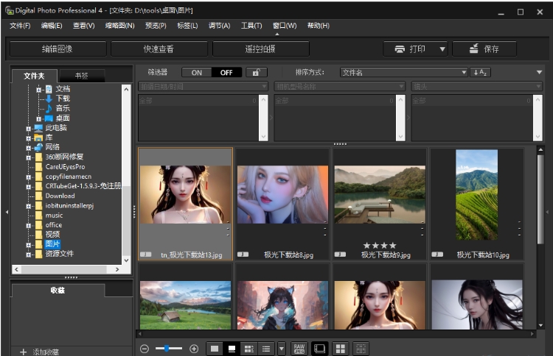Open the 编辑(E) menu
Viewport: 553px width, 356px height.
pos(52,26)
